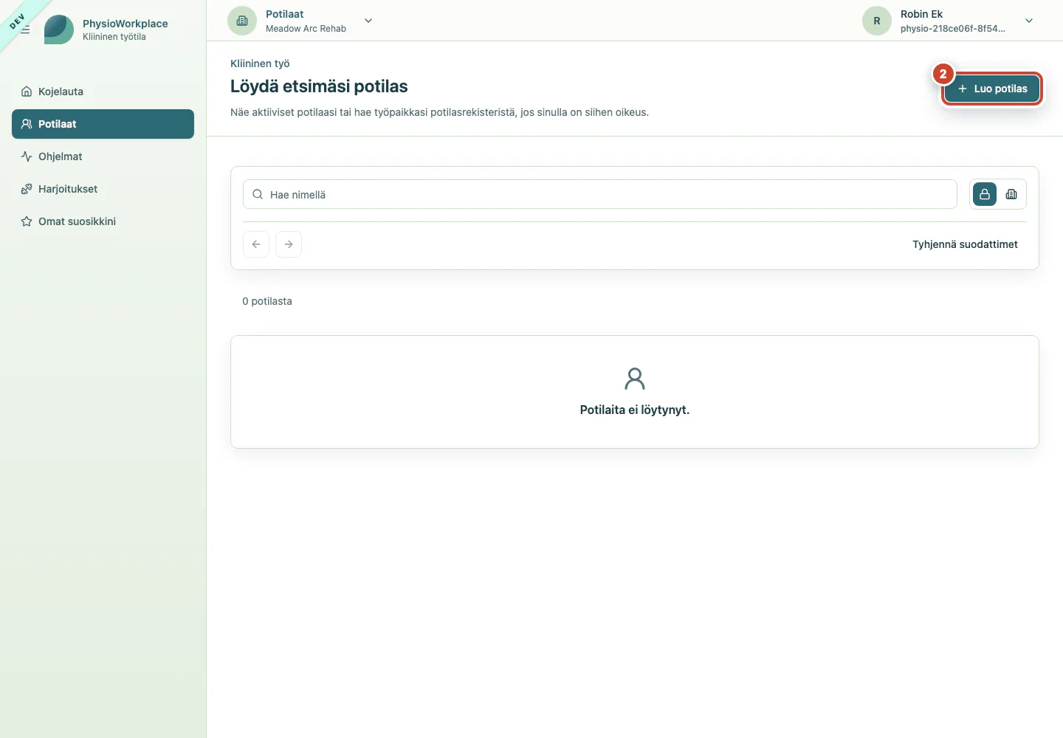Screen dimensions: 1063x738
Task: Clear filters with Tyhjennä suodattimet
Action: click(x=965, y=244)
